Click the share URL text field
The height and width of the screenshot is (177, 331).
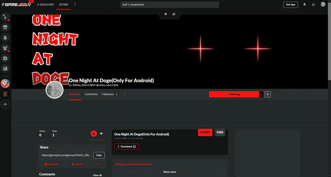[66, 155]
